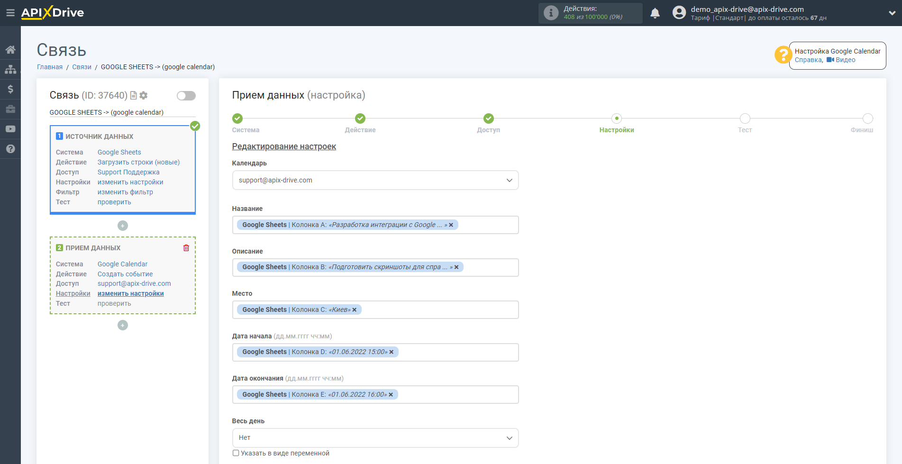This screenshot has width=902, height=464.
Task: Select the Настройки step
Action: tap(617, 118)
